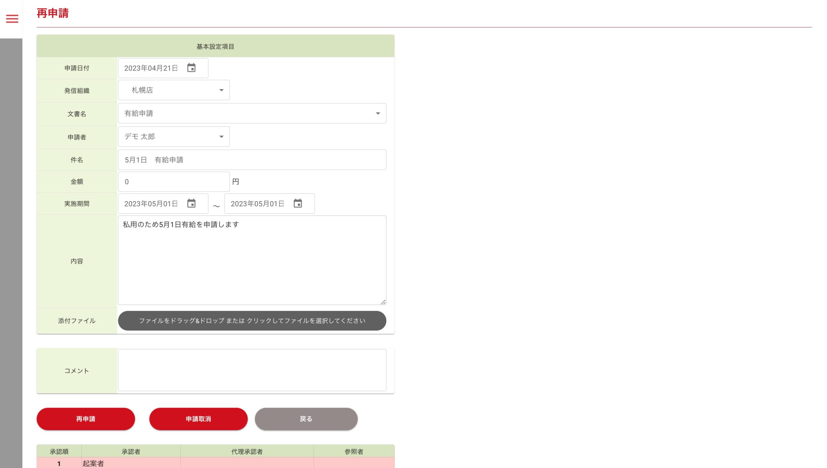Grab the 内容 textarea resize handle
The height and width of the screenshot is (468, 827).
tap(383, 302)
